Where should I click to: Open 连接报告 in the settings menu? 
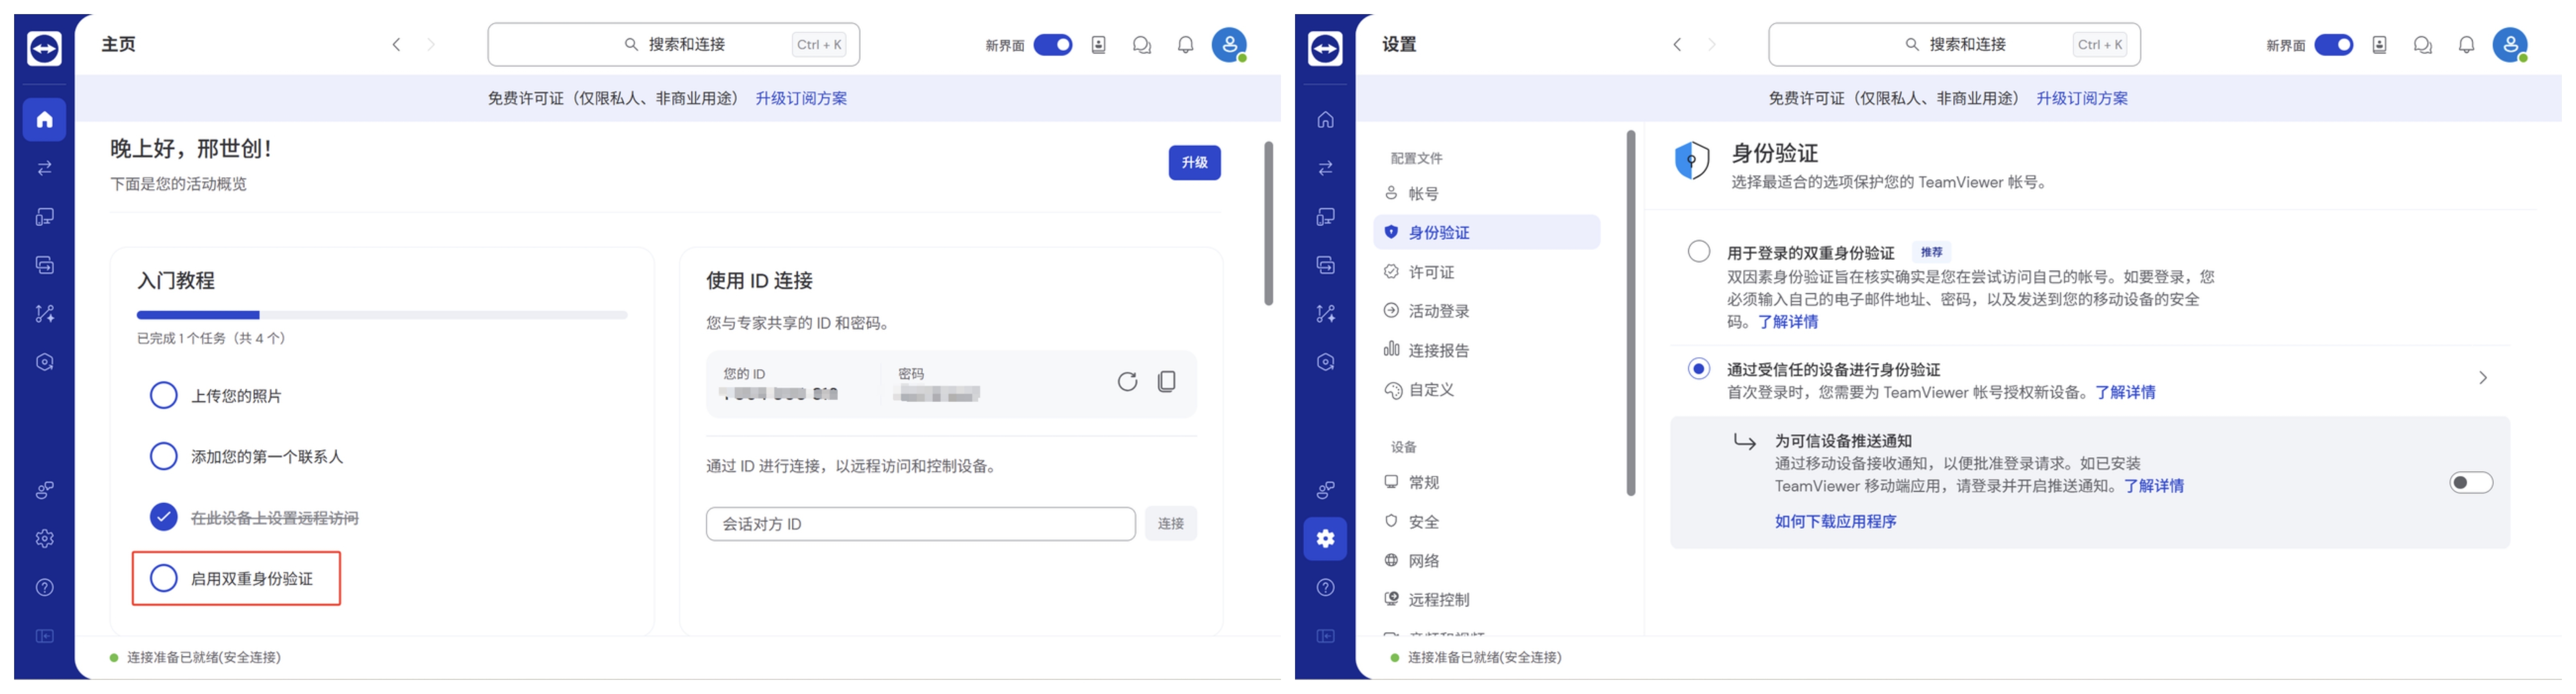(1486, 350)
